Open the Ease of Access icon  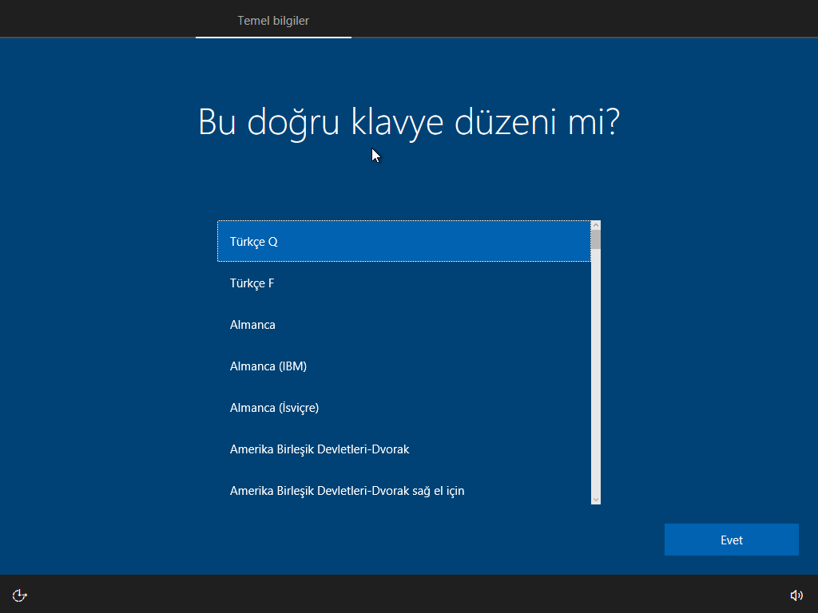20,595
